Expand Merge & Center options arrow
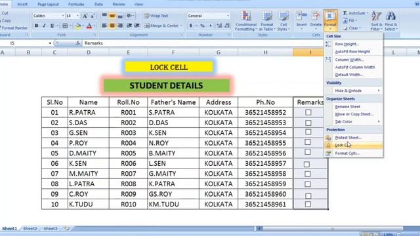This screenshot has height=236, width=420. pos(181,26)
